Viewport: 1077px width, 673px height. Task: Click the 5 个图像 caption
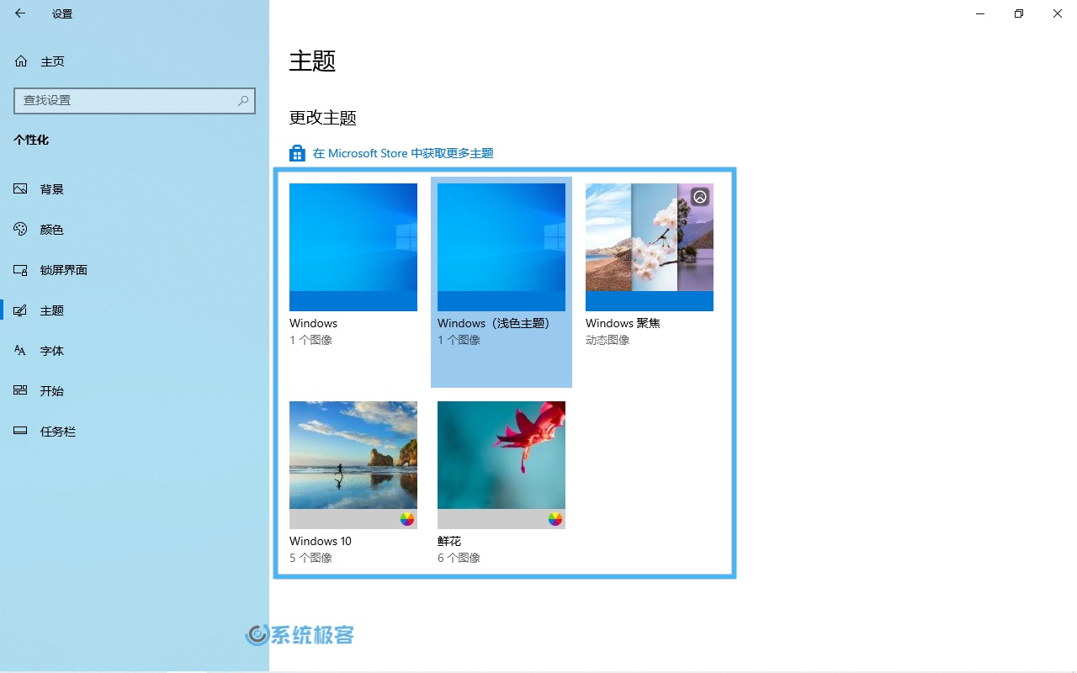(310, 558)
